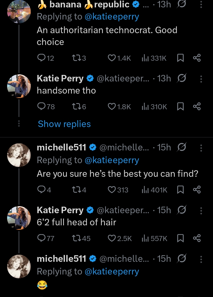View analytics for the 557K views tweet
This screenshot has height=297, width=213.
[154, 238]
